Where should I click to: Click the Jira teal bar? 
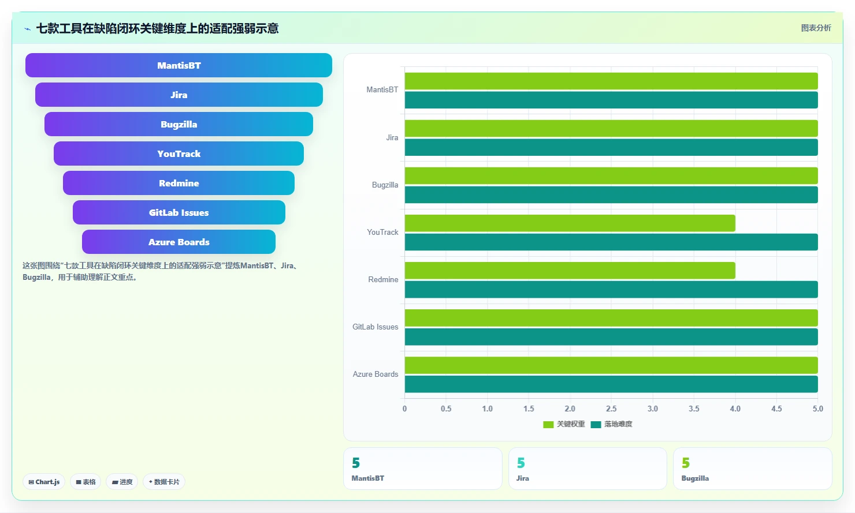point(611,147)
